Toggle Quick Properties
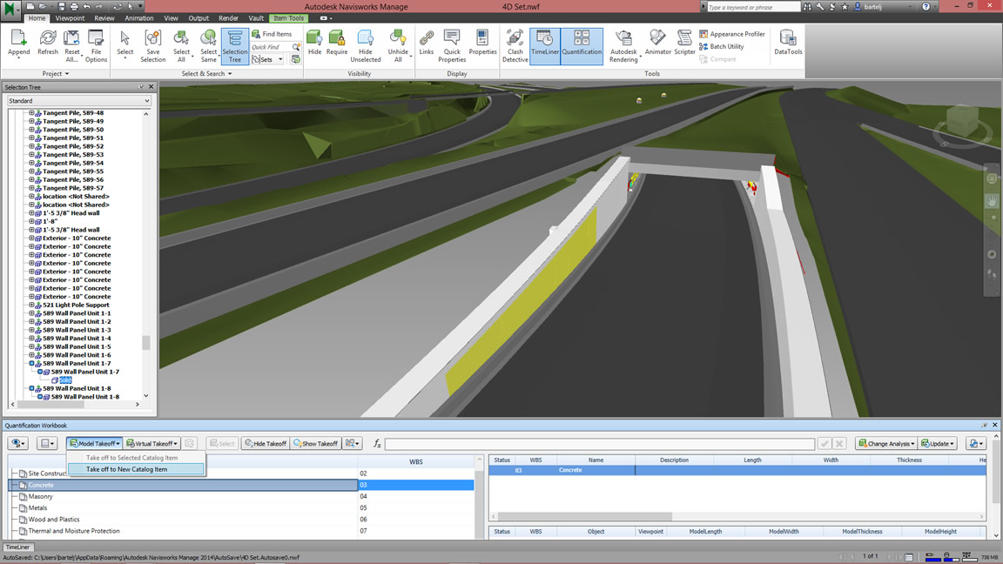1003x564 pixels. click(452, 46)
